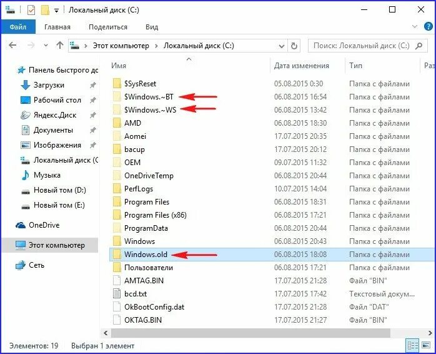Open Сеть in the sidebar
The width and height of the screenshot is (436, 354).
30,265
